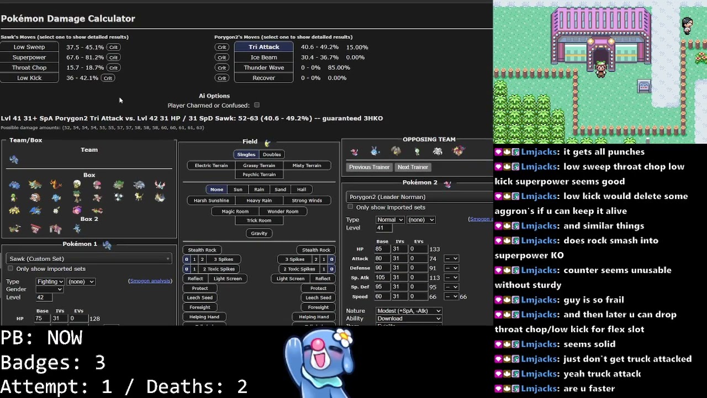Viewport: 707px width, 398px height.
Task: Pick the pink mushroom sprite in the Box
Action: pos(97,185)
